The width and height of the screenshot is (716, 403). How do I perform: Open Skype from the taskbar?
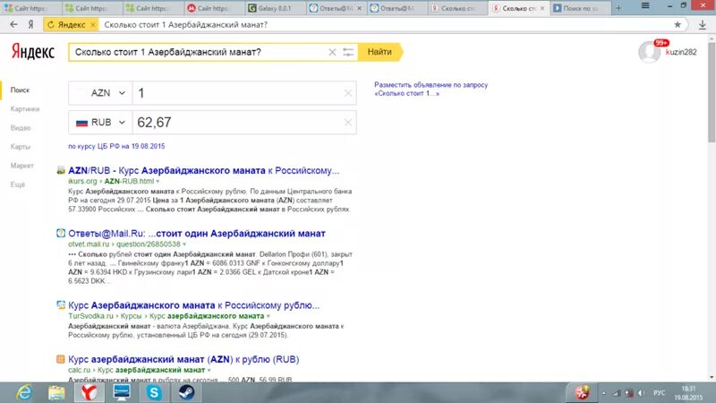pyautogui.click(x=154, y=392)
